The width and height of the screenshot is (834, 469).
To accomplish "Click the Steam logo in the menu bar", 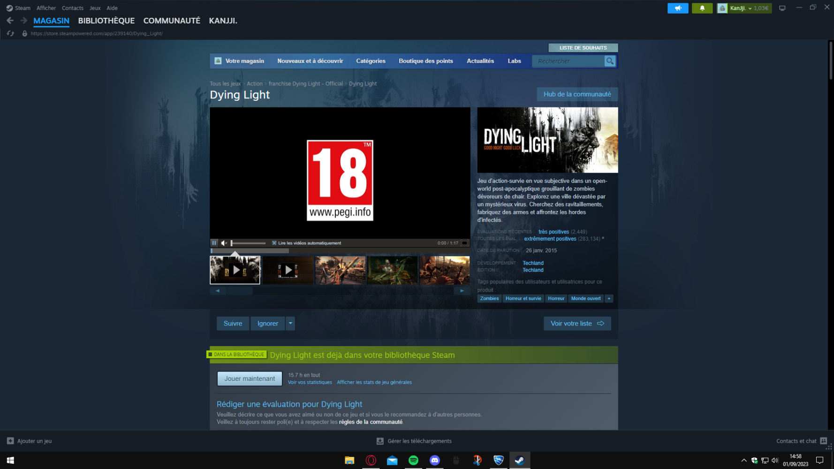I will point(9,8).
